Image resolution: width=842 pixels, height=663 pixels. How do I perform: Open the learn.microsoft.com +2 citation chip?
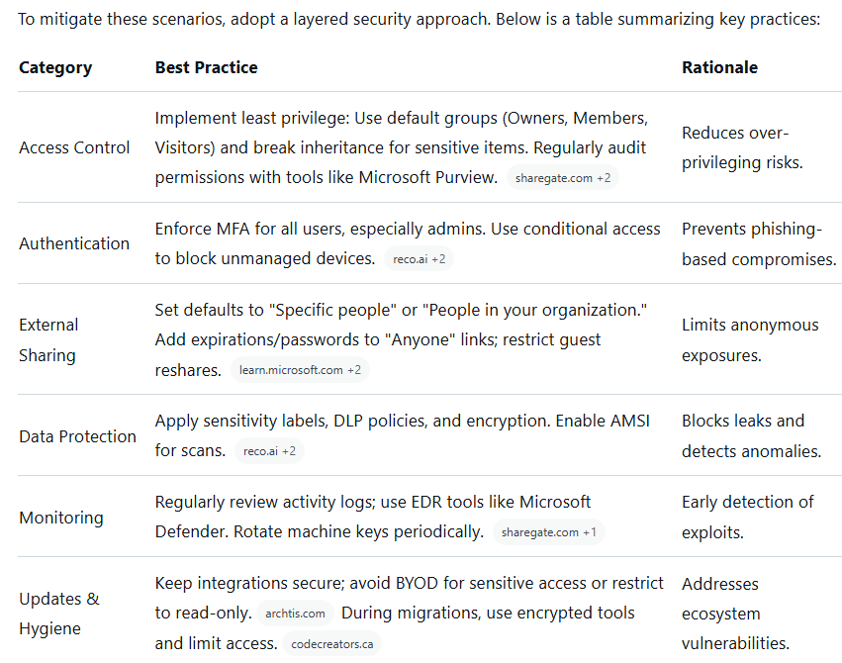[300, 370]
